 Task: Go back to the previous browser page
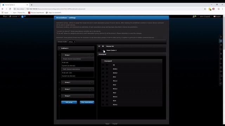pyautogui.click(x=2, y=9)
